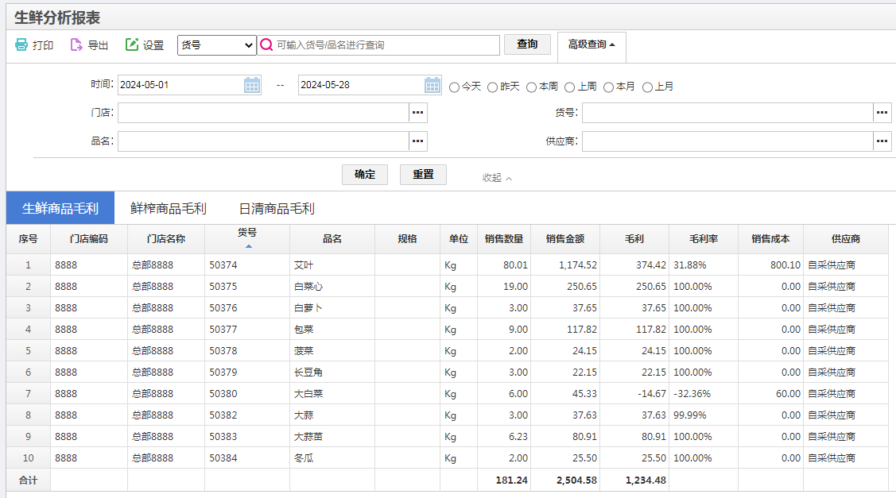Click the 门店名称 column header
The height and width of the screenshot is (498, 896).
pos(165,239)
